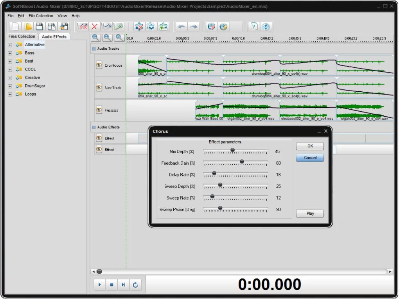Cancel the Chorus dialog

click(309, 158)
